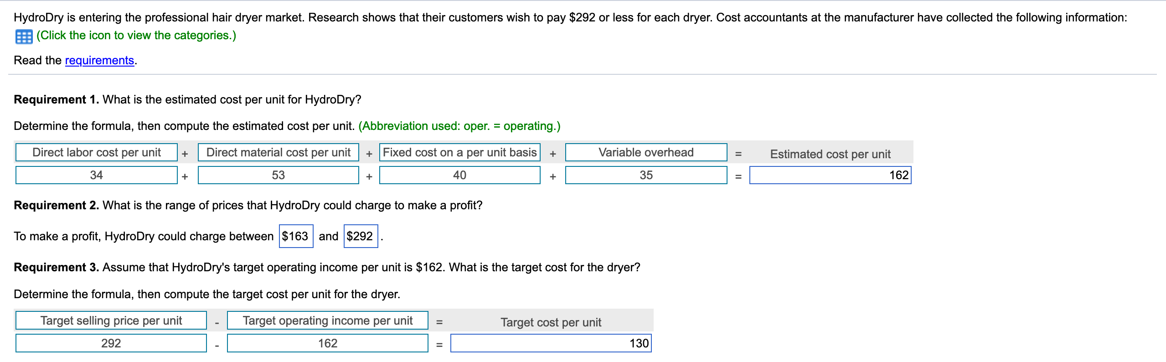Click the 'Requirement 2.' heading
Viewport: 1166px width, 362px height.
[57, 205]
